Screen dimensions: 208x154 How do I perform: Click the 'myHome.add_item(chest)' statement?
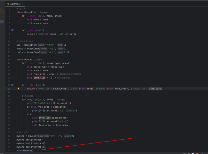[31, 143]
